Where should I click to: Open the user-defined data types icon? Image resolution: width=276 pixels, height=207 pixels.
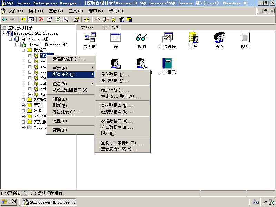(x=116, y=63)
